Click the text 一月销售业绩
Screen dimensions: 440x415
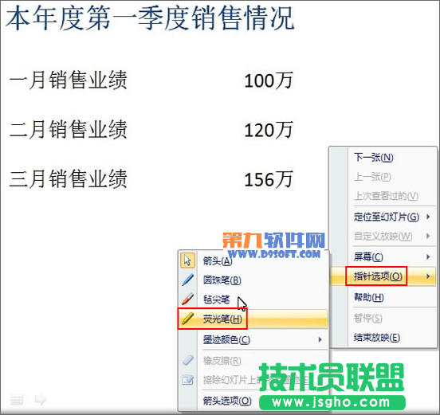(x=69, y=80)
